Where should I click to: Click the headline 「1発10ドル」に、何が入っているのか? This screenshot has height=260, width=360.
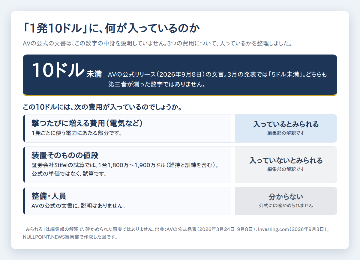(111, 28)
